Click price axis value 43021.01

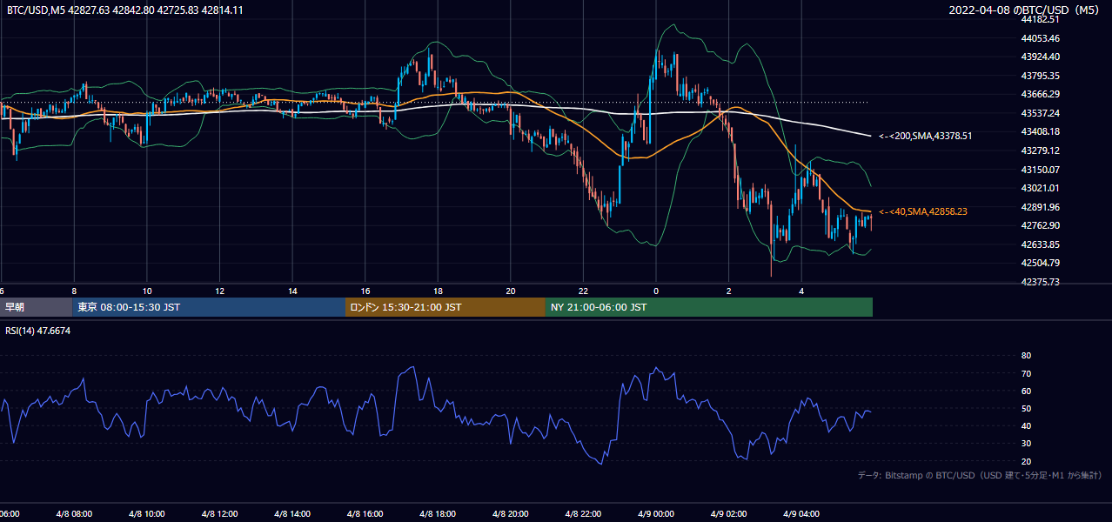(1040, 188)
